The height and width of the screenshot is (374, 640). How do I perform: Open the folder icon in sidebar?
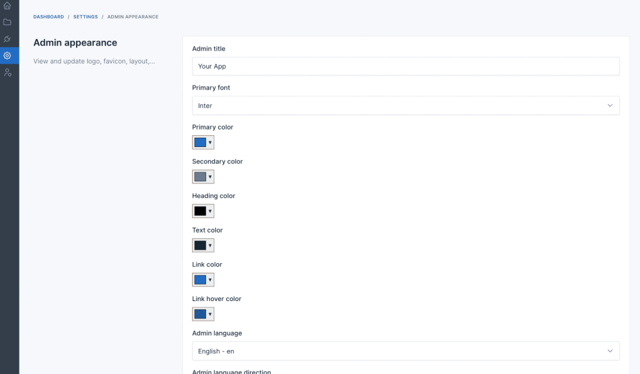8,22
